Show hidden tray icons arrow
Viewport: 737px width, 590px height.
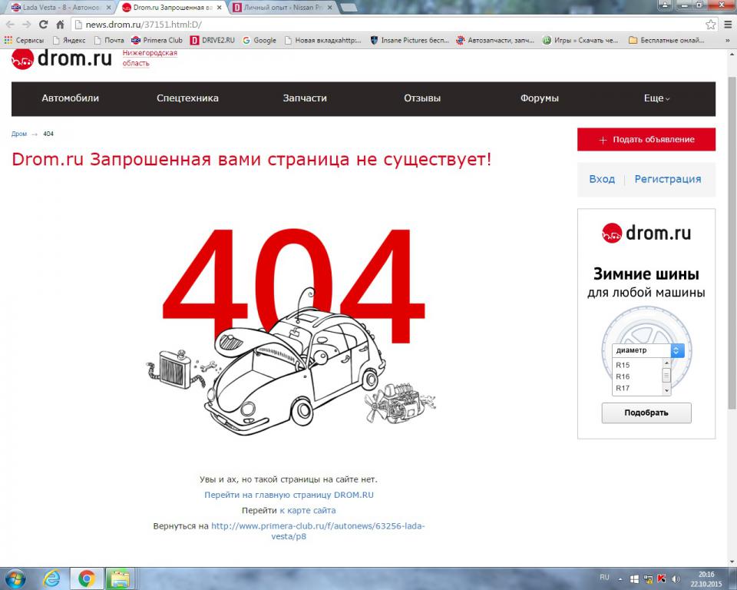620,578
